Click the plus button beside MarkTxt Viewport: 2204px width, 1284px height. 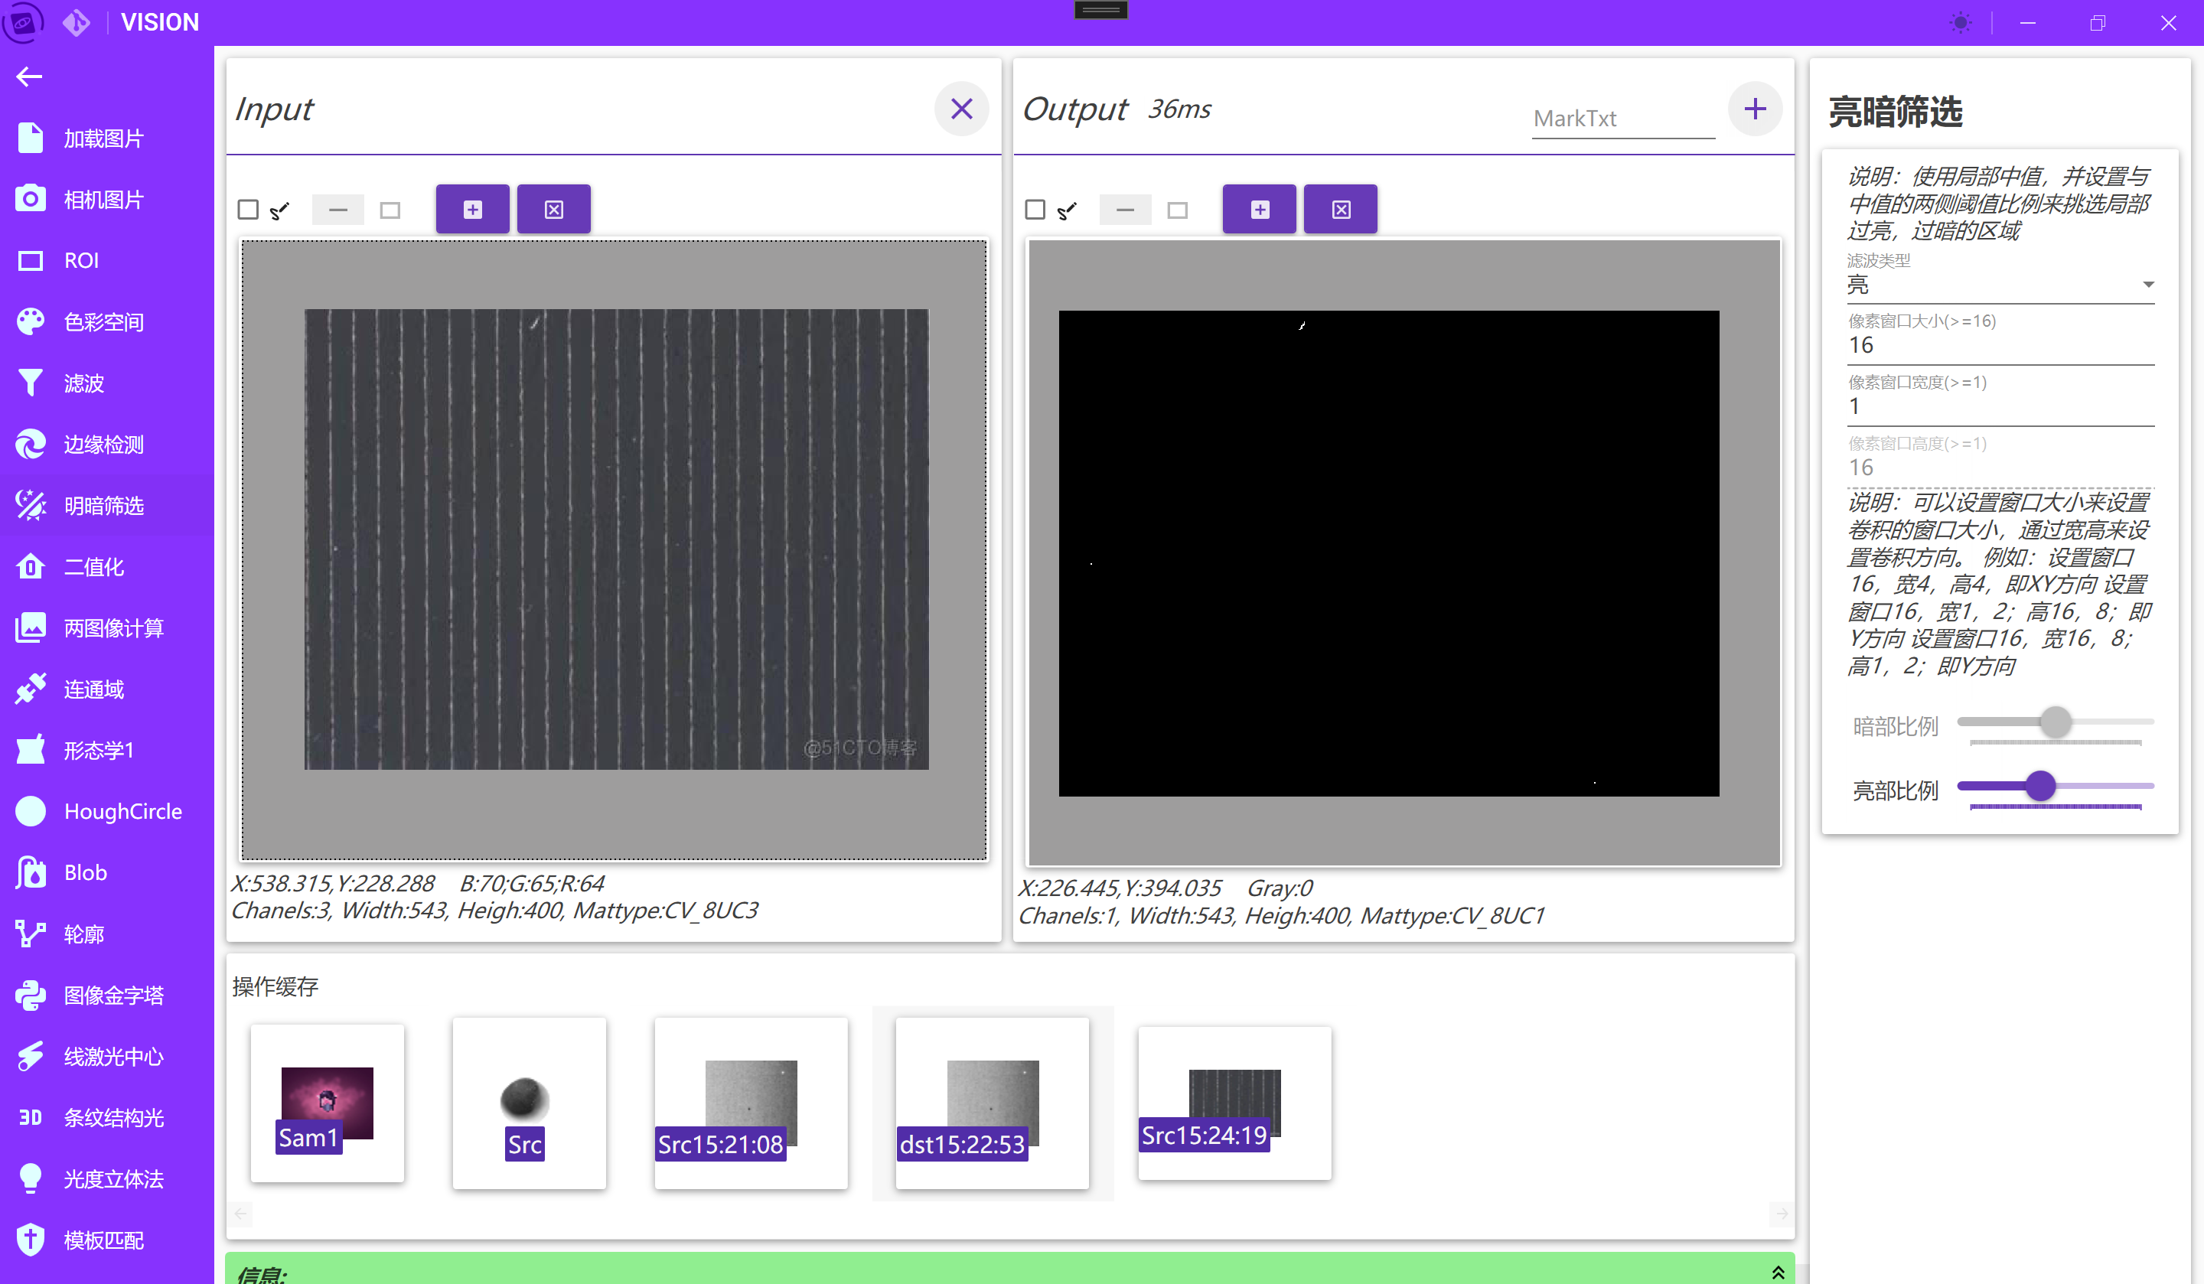pyautogui.click(x=1755, y=109)
